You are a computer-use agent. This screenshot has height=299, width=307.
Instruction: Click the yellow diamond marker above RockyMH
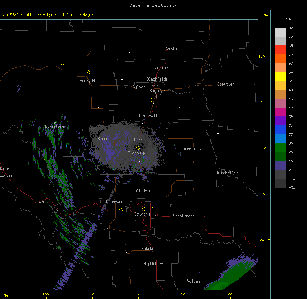89,72
